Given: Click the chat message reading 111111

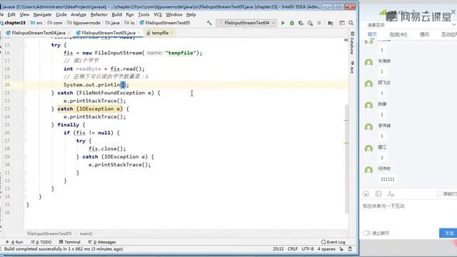Looking at the screenshot, I should 388,179.
